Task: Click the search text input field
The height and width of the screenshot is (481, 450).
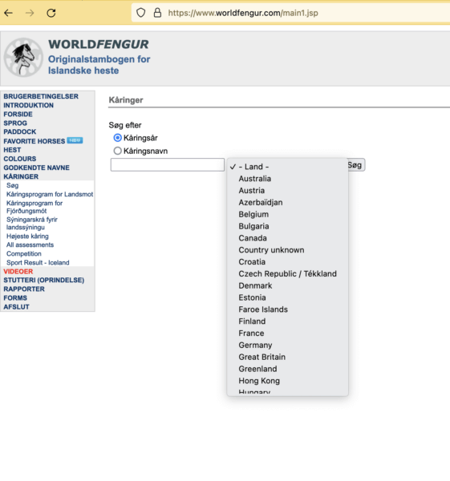Action: [x=168, y=164]
